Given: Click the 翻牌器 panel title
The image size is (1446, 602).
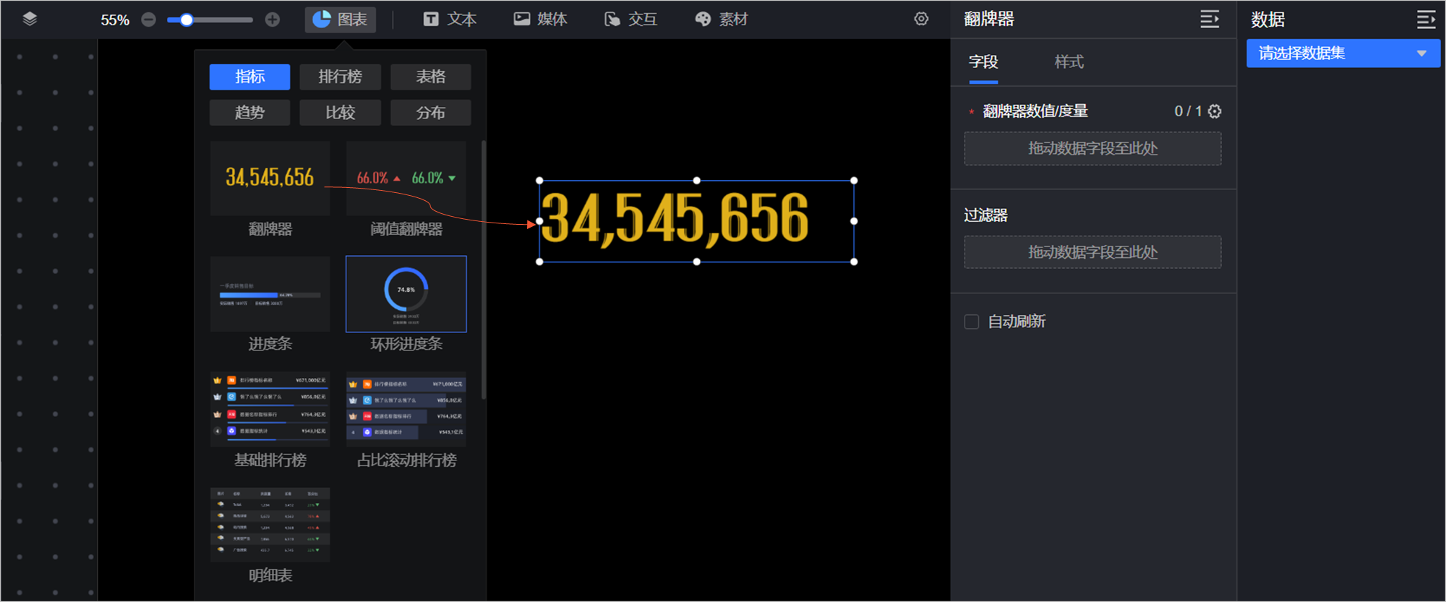Looking at the screenshot, I should coord(988,20).
